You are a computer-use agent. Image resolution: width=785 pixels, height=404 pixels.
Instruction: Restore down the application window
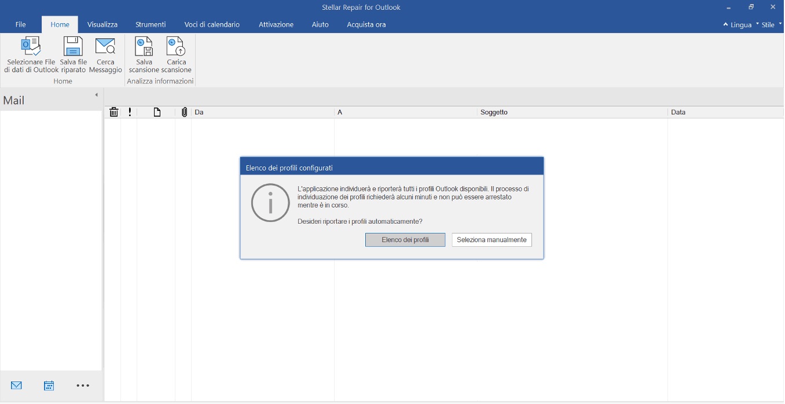(x=751, y=7)
